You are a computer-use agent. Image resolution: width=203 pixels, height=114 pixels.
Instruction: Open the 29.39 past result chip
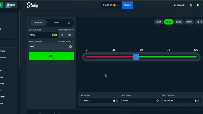(x=189, y=22)
